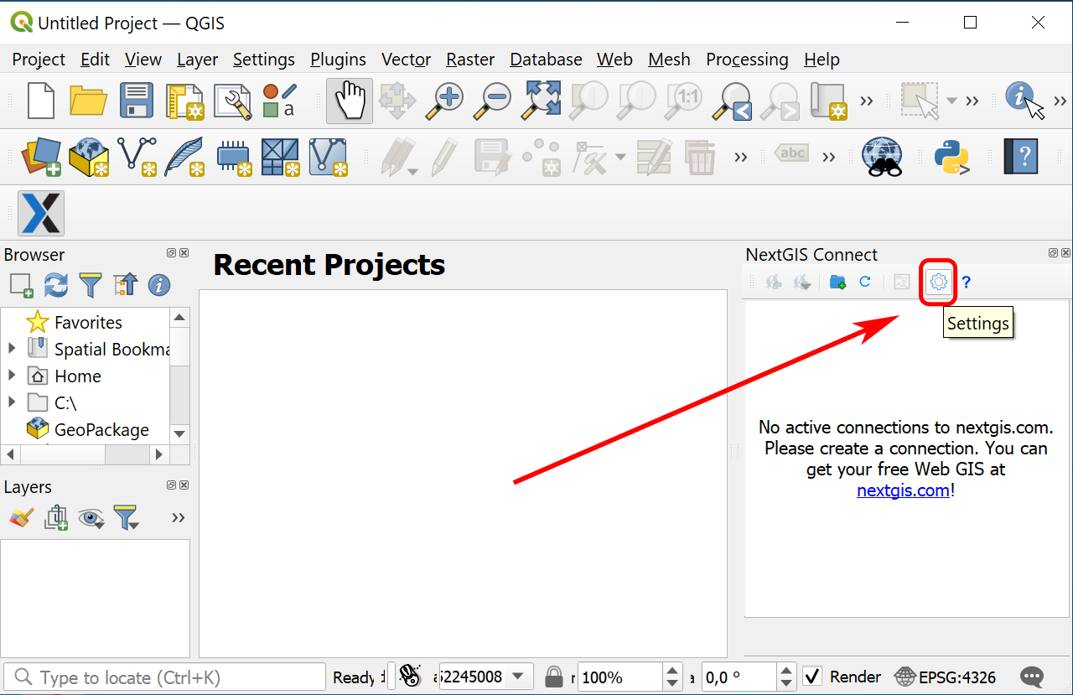
Task: Expand the Spatial Bookmarks tree node
Action: click(12, 348)
